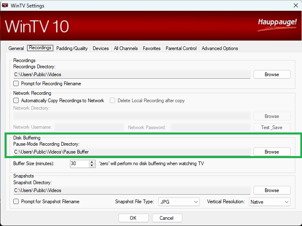
Task: Browse for Pause-Mode Recording Directory
Action: (x=272, y=152)
